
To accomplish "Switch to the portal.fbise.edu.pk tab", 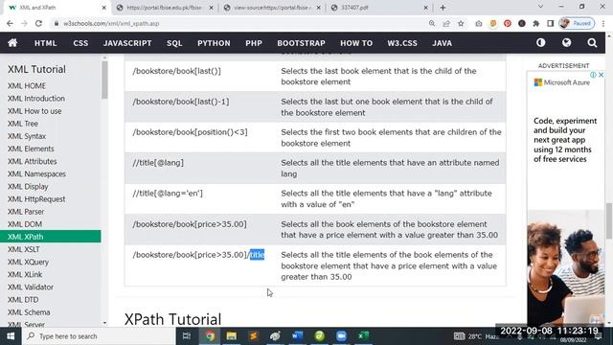I will coord(165,8).
